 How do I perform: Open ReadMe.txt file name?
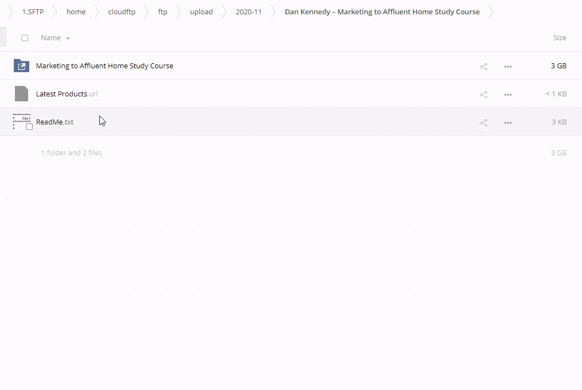(54, 122)
